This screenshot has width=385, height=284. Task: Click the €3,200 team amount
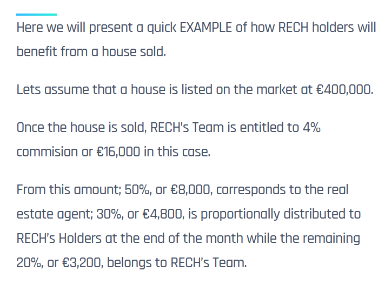(x=83, y=262)
